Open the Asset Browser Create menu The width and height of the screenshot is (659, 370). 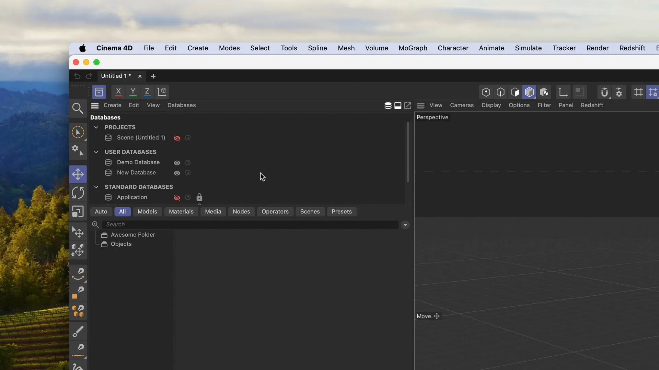point(113,105)
